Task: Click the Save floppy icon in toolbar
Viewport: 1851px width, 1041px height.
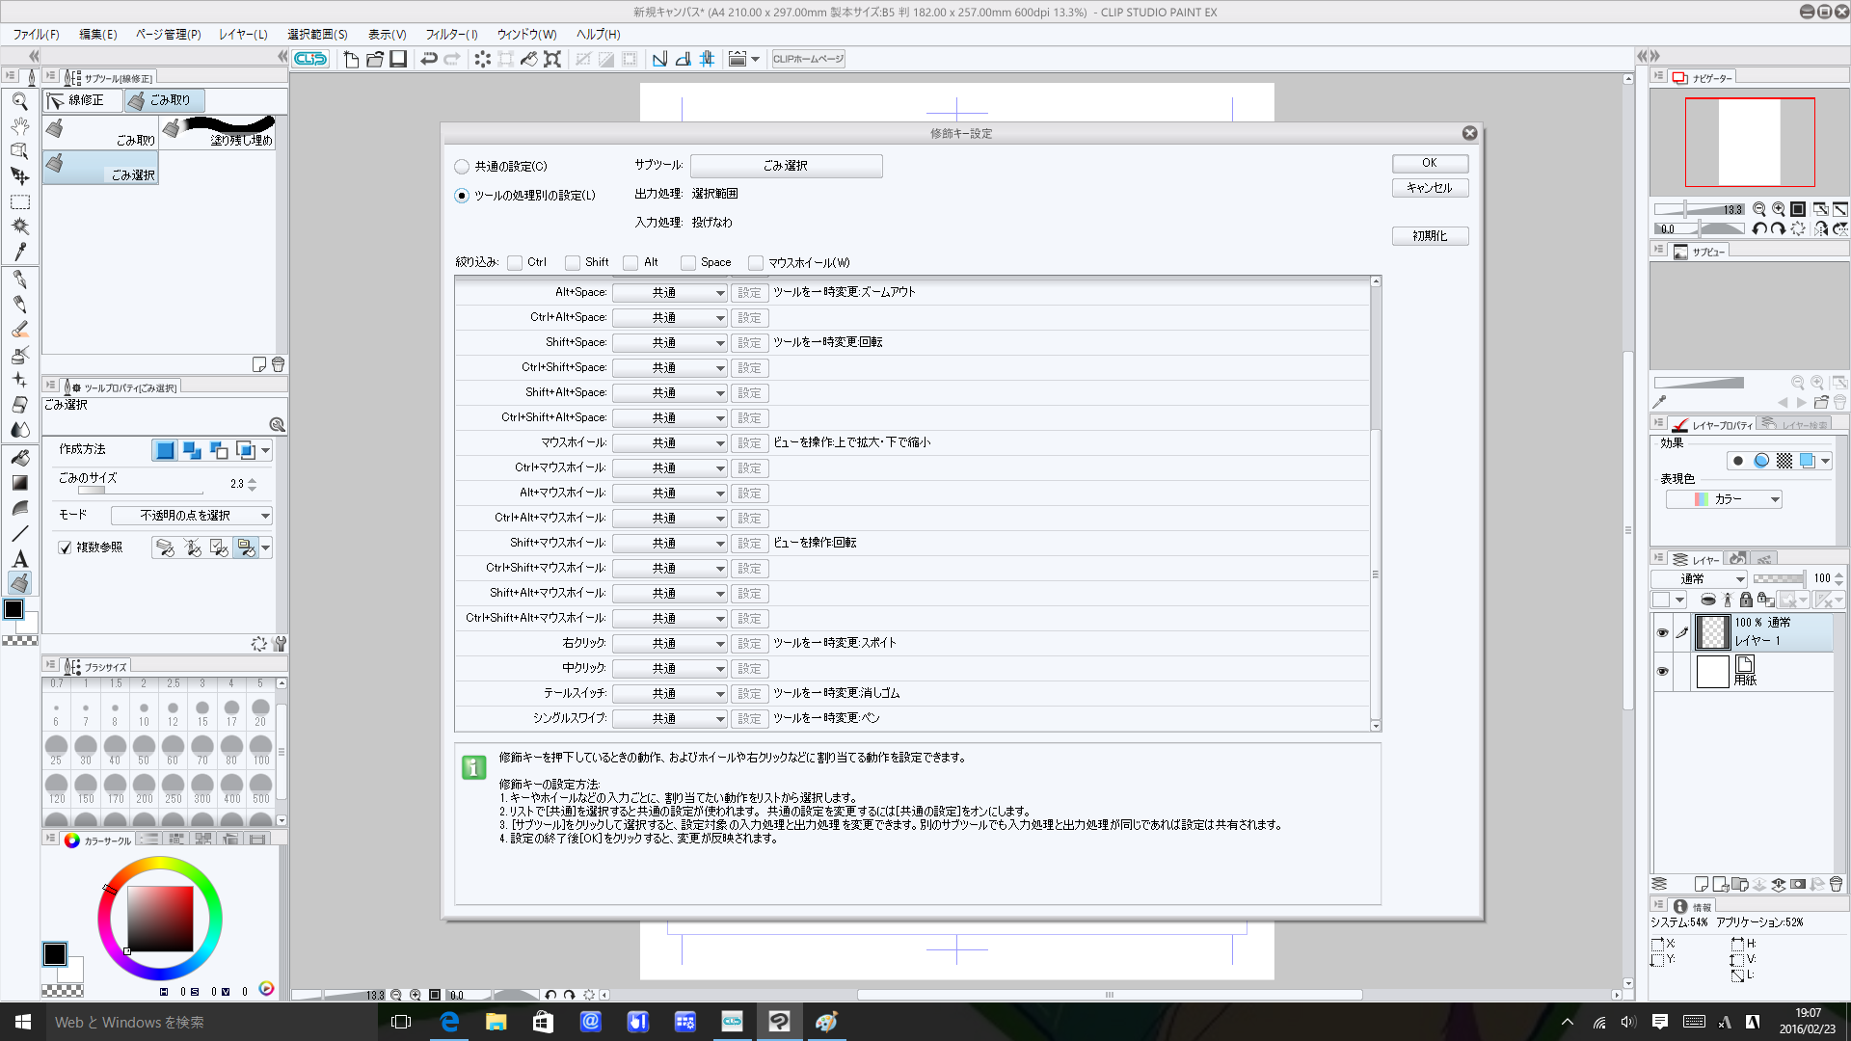Action: click(x=398, y=59)
